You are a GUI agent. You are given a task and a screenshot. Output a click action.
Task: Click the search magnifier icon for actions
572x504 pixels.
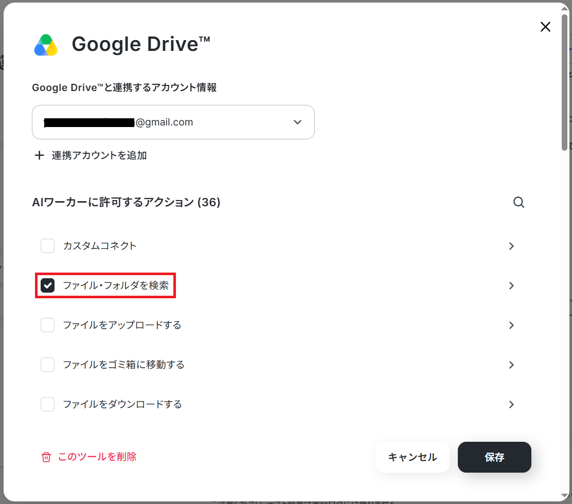pos(519,202)
